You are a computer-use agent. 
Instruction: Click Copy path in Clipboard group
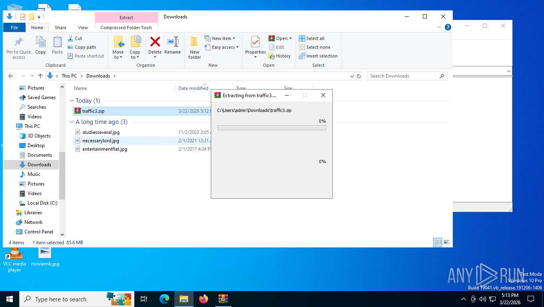coord(82,47)
